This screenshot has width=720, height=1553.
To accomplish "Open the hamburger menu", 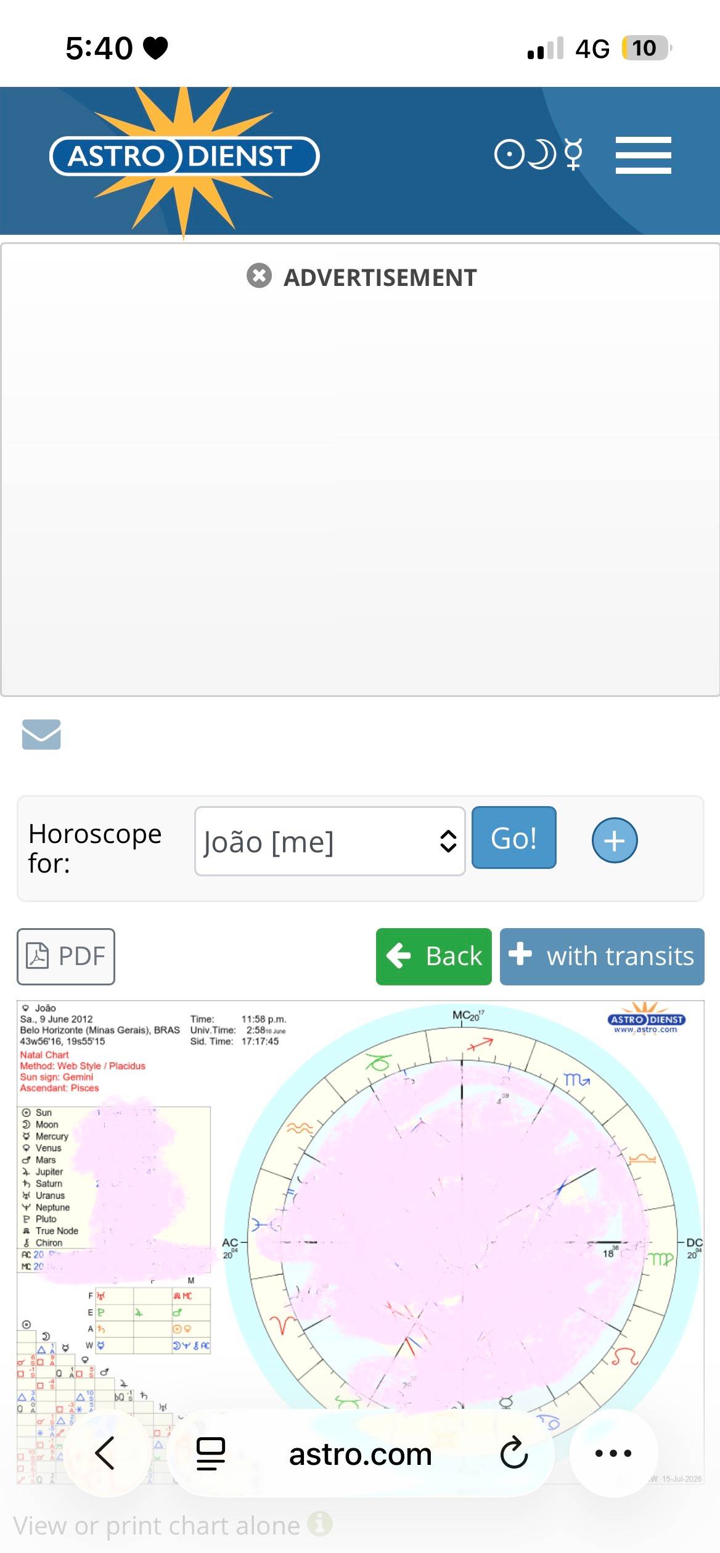I will [643, 155].
